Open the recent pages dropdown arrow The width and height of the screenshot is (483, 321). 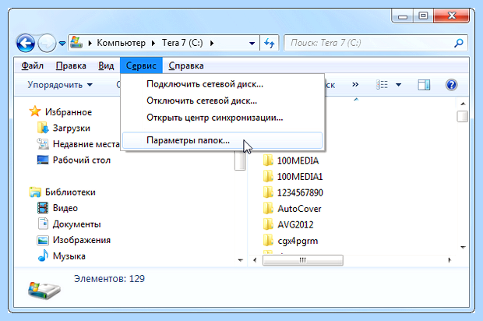click(62, 44)
